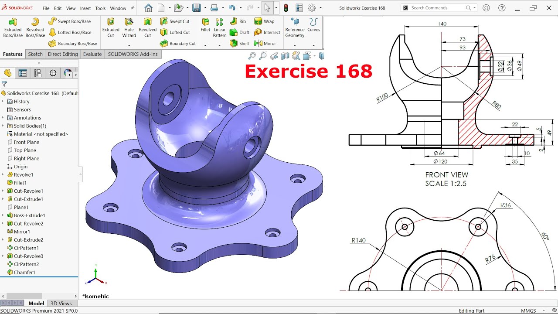Open the Fillet dropdown arrow

[x=205, y=45]
